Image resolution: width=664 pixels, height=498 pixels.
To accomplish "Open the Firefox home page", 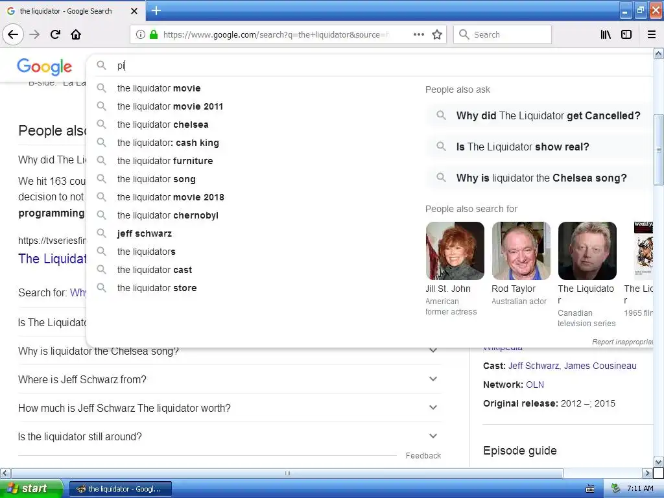I will tap(76, 34).
